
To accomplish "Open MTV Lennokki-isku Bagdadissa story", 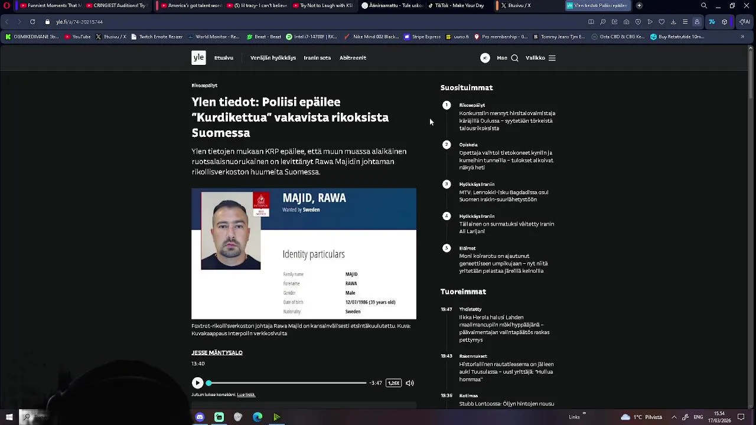I will 504,196.
